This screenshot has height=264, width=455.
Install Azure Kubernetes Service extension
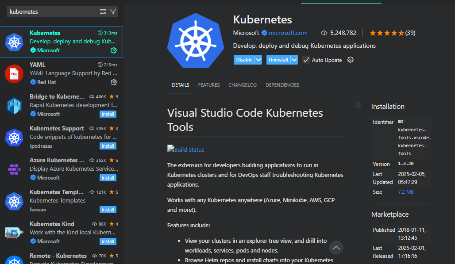click(x=108, y=178)
